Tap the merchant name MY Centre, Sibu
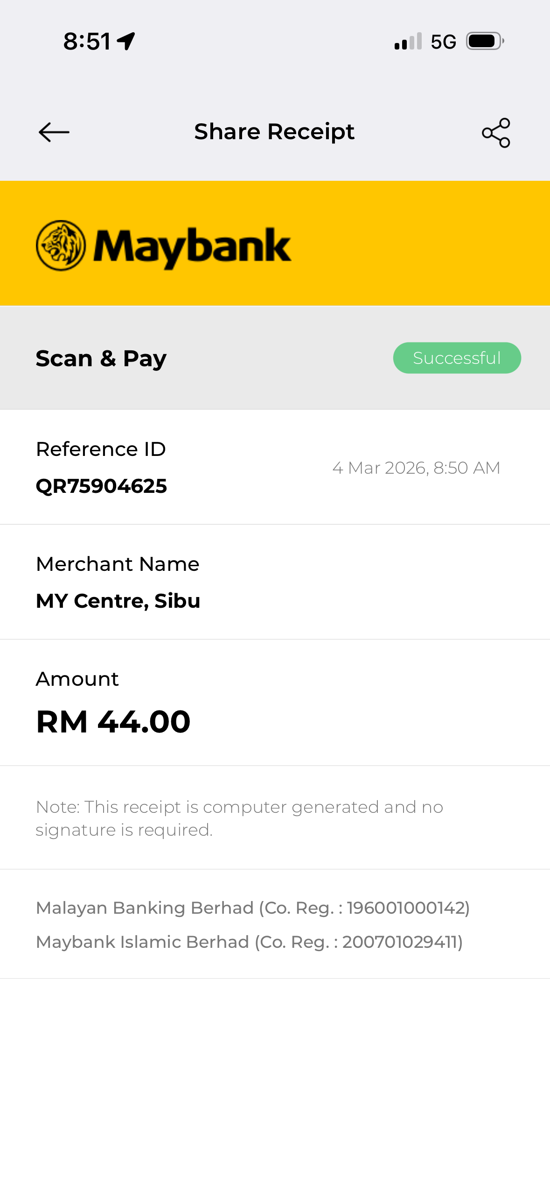Screen dimensions: 550x1194 [x=118, y=601]
